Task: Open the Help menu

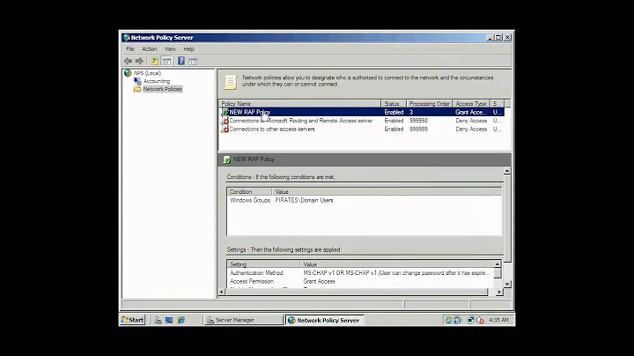Action: point(188,49)
